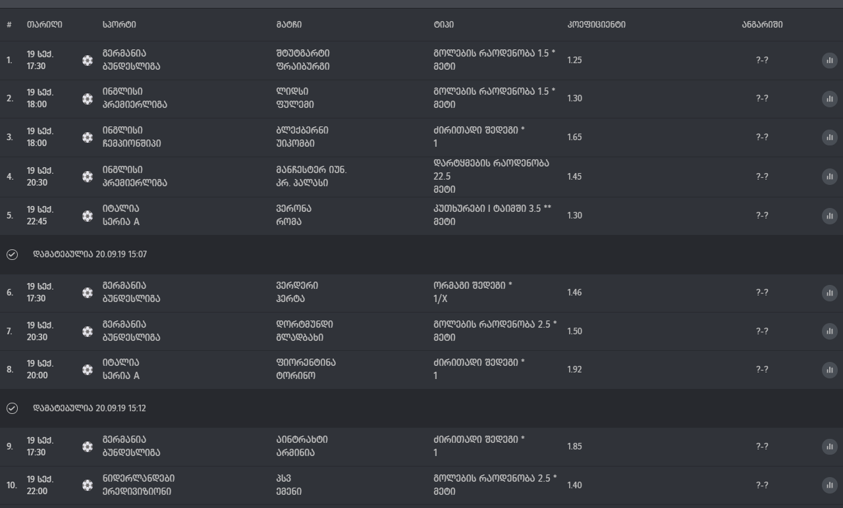843x508 pixels.
Task: Click stats icon for Dortmund–Gladbach match
Action: [829, 331]
